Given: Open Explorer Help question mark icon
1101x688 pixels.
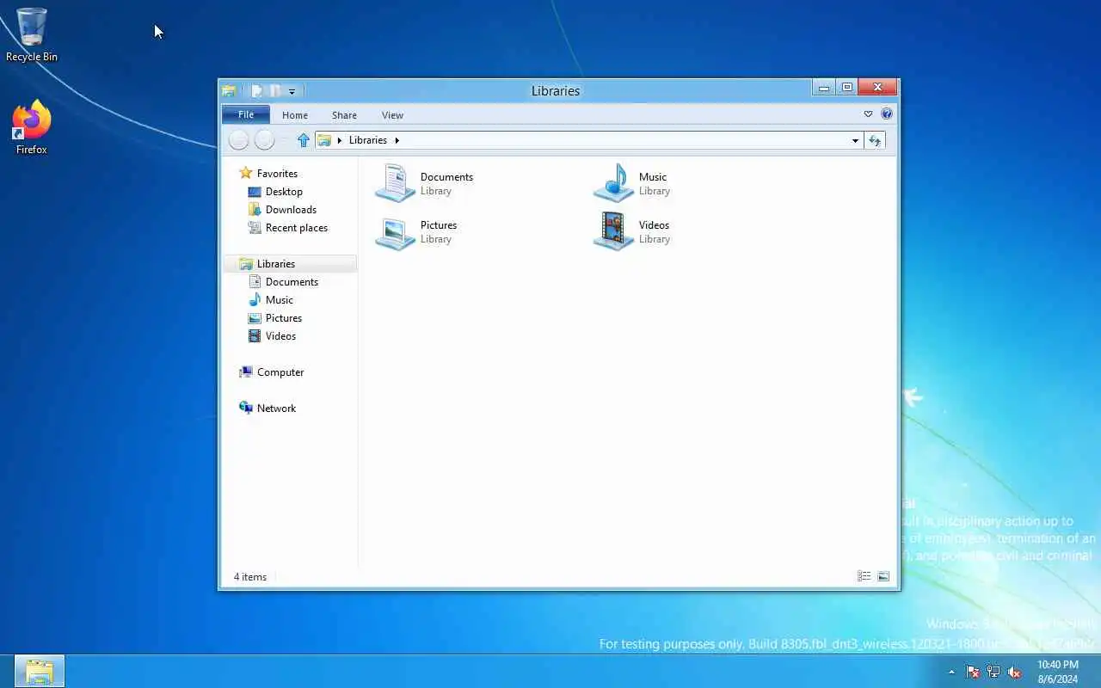Looking at the screenshot, I should coord(887,114).
